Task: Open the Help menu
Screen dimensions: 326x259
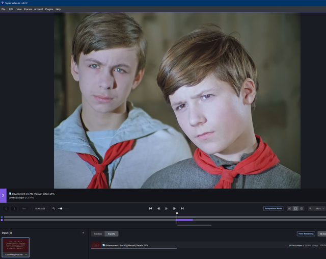Action: [x=58, y=9]
